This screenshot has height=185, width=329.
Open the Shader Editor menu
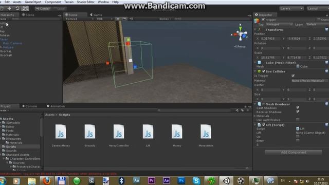pyautogui.click(x=86, y=2)
